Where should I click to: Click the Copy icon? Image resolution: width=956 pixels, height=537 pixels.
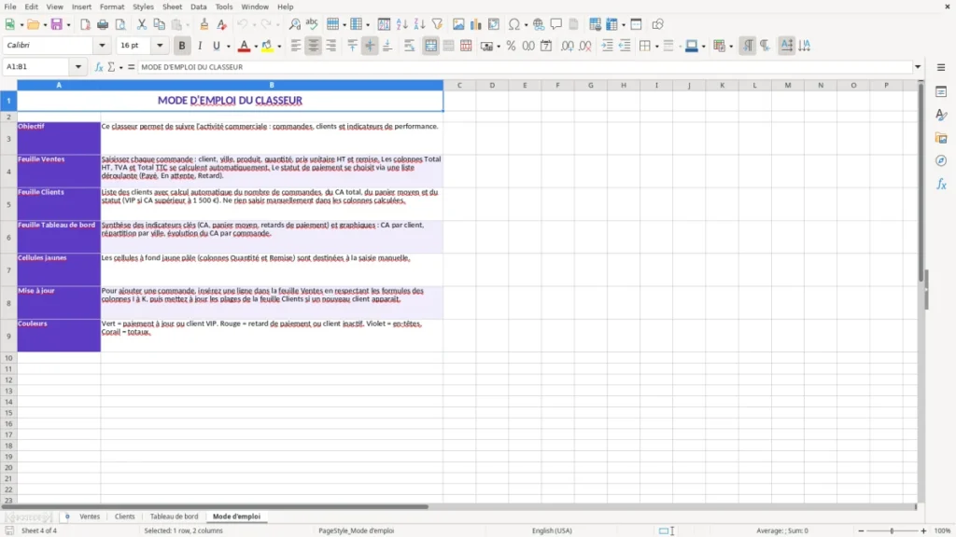[159, 24]
